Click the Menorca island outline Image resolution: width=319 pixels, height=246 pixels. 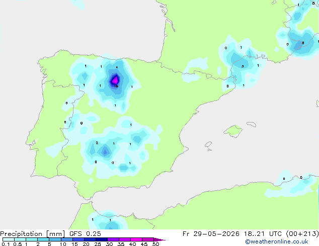pyautogui.click(x=252, y=124)
